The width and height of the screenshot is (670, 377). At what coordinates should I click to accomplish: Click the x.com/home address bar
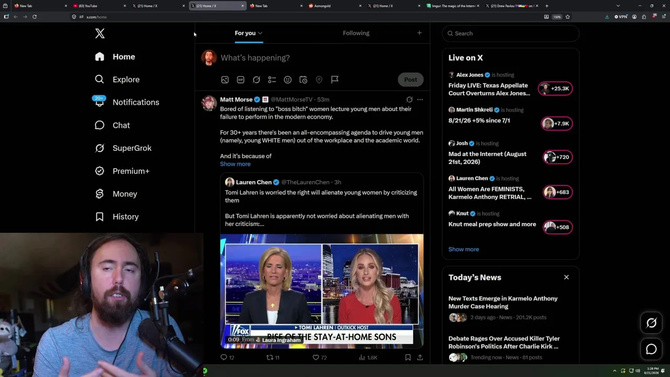point(309,17)
